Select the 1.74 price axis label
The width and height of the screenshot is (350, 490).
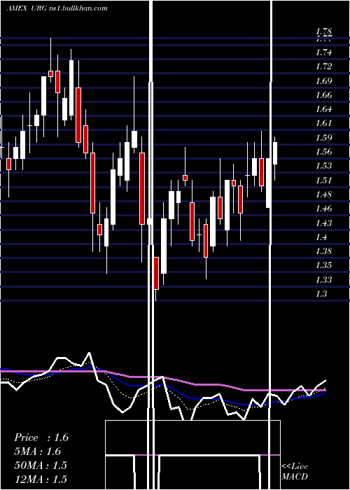[x=323, y=52]
